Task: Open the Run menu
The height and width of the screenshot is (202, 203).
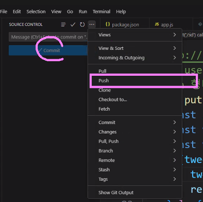Action: point(83,11)
